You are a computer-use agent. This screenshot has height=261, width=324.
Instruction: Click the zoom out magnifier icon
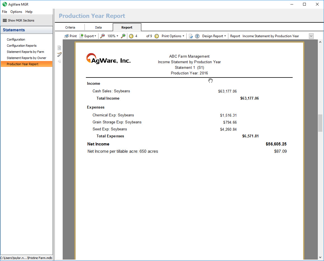pyautogui.click(x=103, y=36)
